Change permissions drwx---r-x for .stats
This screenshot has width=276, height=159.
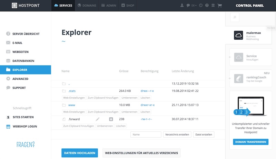tap(147, 91)
